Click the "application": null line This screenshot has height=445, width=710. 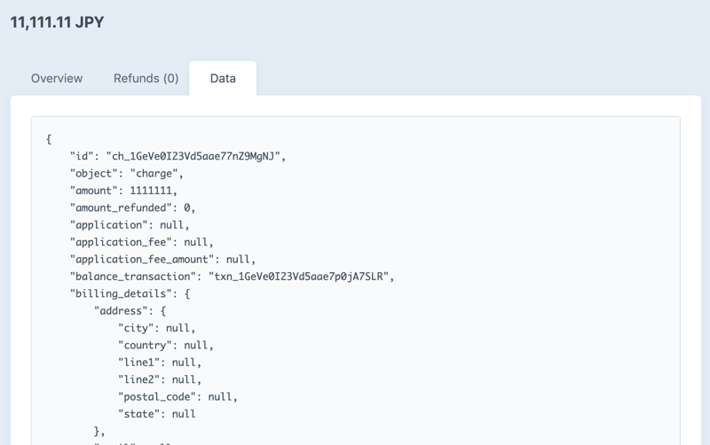(130, 225)
